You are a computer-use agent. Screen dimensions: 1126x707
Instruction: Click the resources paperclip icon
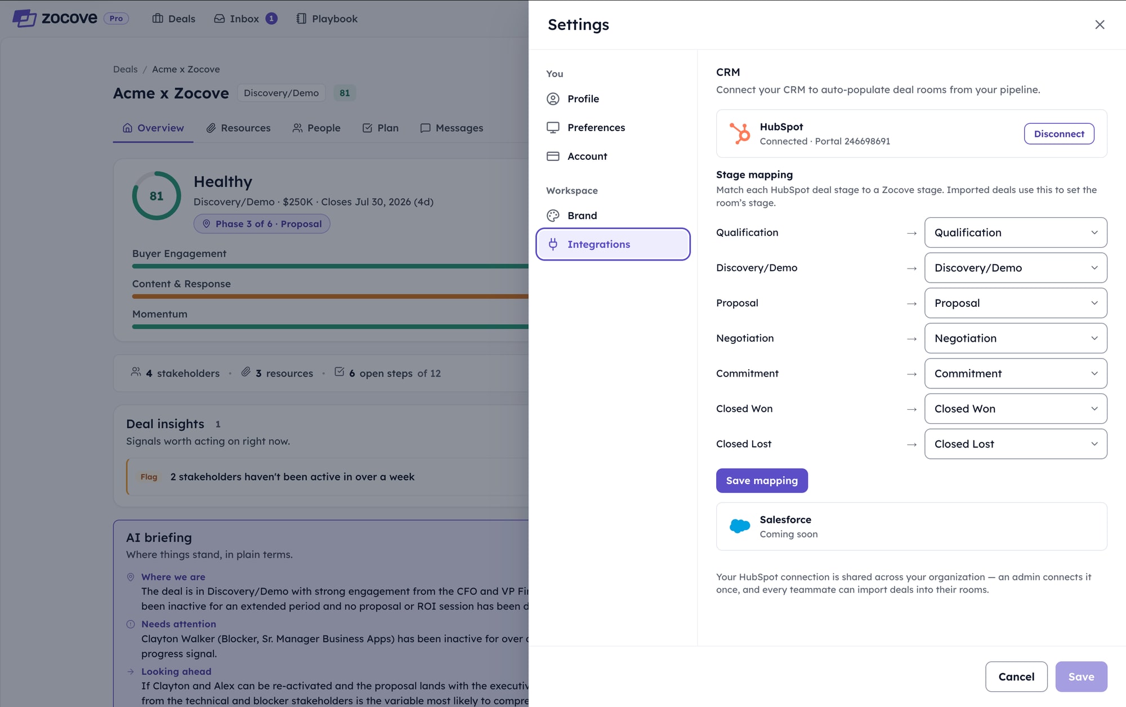point(246,372)
